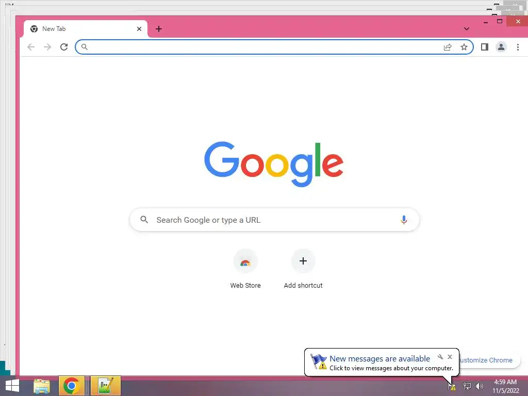Open the Web Store shortcut

(x=245, y=269)
